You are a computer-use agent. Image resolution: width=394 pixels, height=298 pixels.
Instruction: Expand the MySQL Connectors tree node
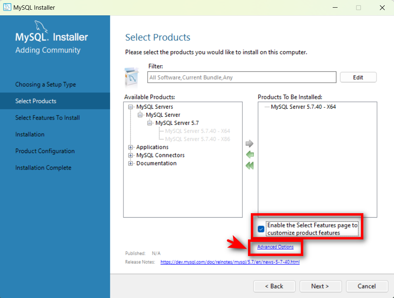pyautogui.click(x=130, y=155)
